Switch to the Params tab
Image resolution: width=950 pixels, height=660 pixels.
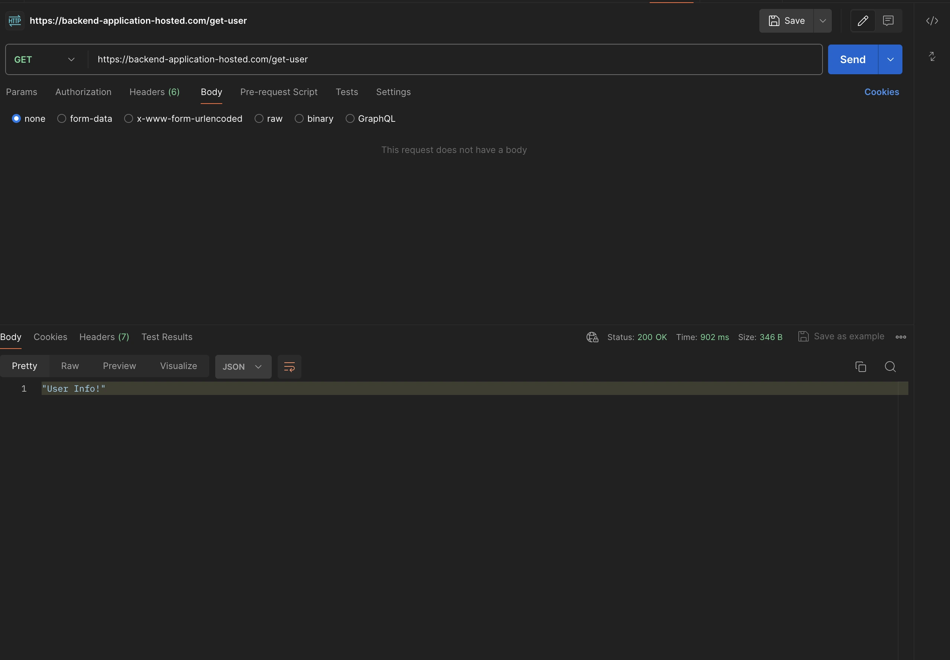click(22, 92)
